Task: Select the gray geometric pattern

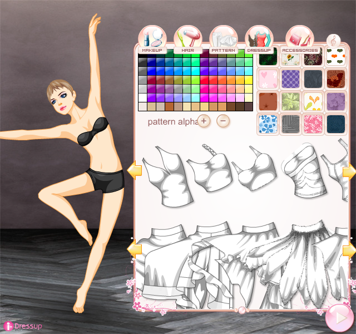Action: [290, 124]
